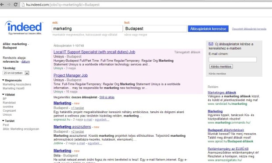Click e-mail link on expressz.hu listing
This screenshot has height=163, width=272.
point(88,120)
